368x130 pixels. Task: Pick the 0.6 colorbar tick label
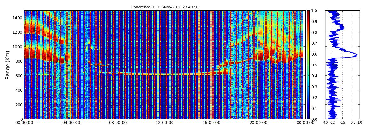(315, 54)
